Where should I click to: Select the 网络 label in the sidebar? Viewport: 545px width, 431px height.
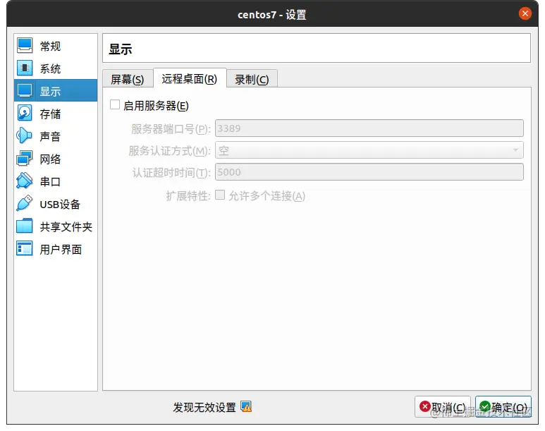50,159
